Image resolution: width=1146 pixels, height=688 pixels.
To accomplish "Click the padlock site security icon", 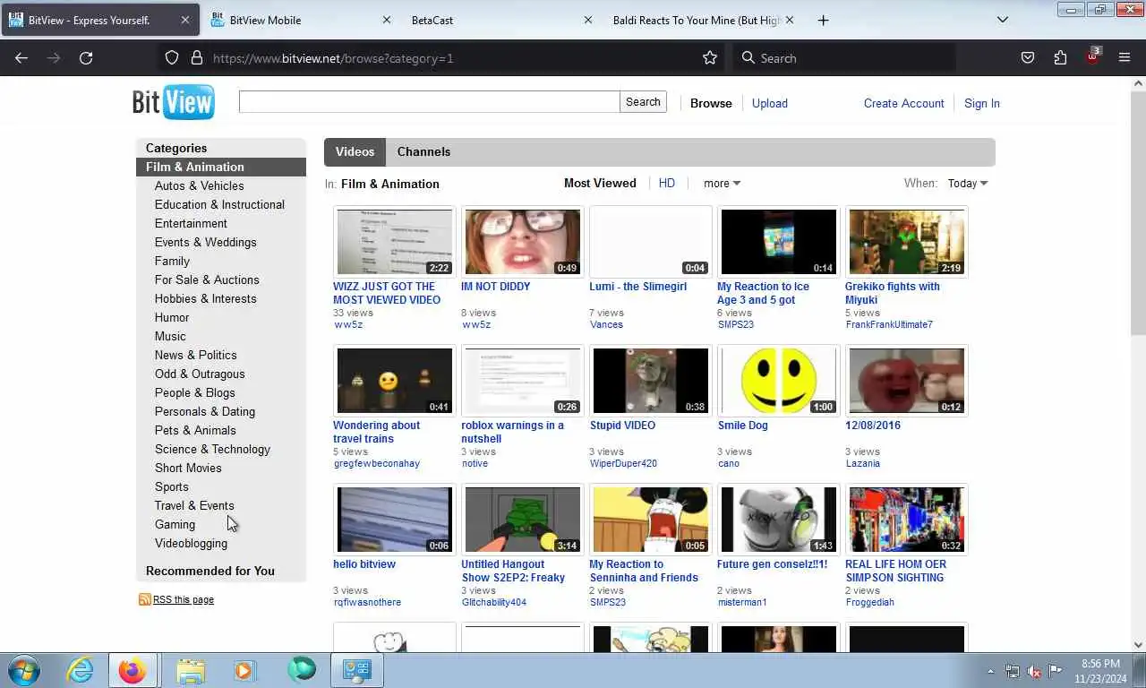I will (197, 57).
